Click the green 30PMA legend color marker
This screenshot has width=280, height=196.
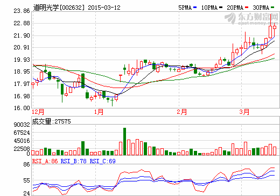[272, 8]
